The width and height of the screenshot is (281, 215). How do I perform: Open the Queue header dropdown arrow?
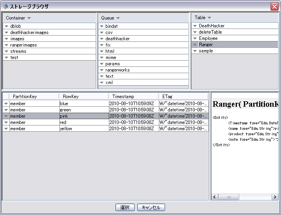click(118, 18)
